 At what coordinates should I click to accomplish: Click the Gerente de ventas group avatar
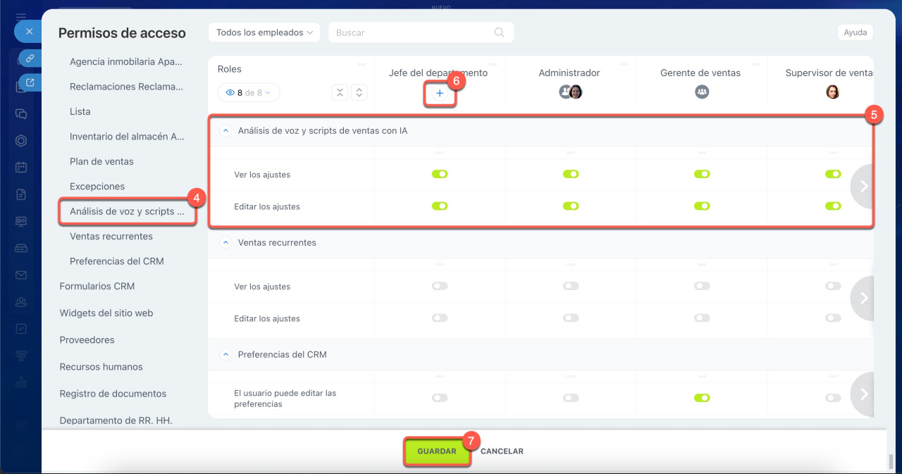click(701, 92)
